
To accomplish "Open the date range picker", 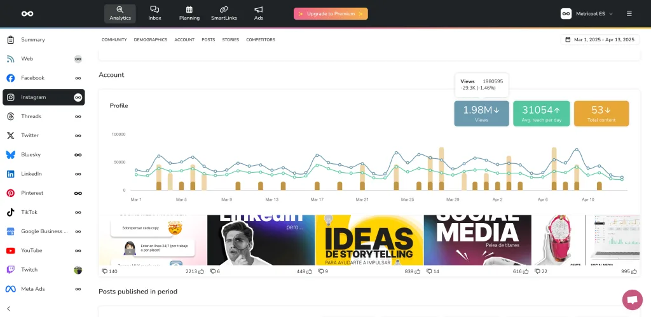I will 600,39.
